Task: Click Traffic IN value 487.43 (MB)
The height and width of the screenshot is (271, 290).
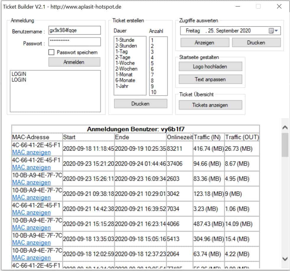Action: pos(209,224)
